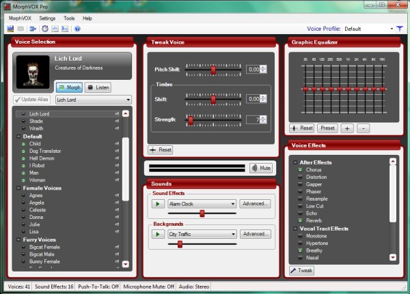Open the stopwatch icon in the toolbar
This screenshot has width=410, height=294.
pos(45,29)
